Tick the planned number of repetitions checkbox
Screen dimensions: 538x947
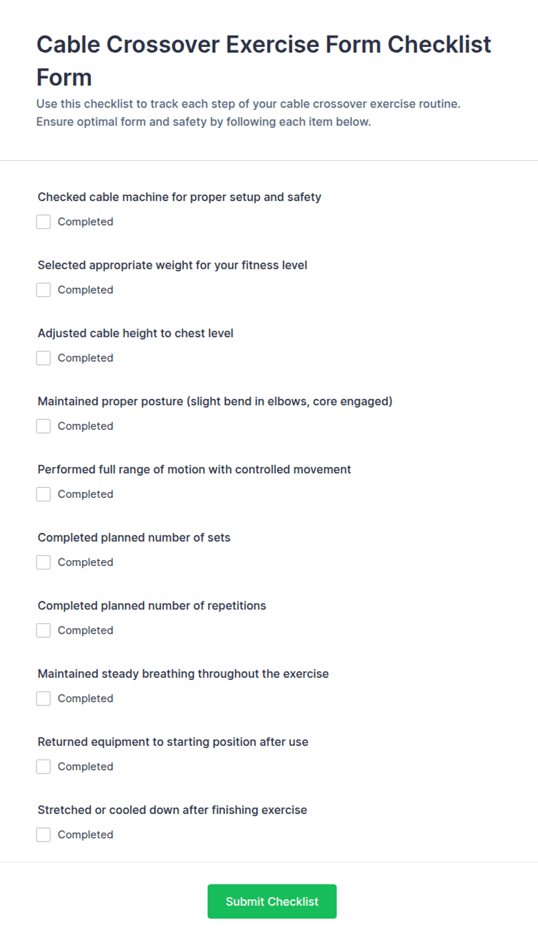43,631
